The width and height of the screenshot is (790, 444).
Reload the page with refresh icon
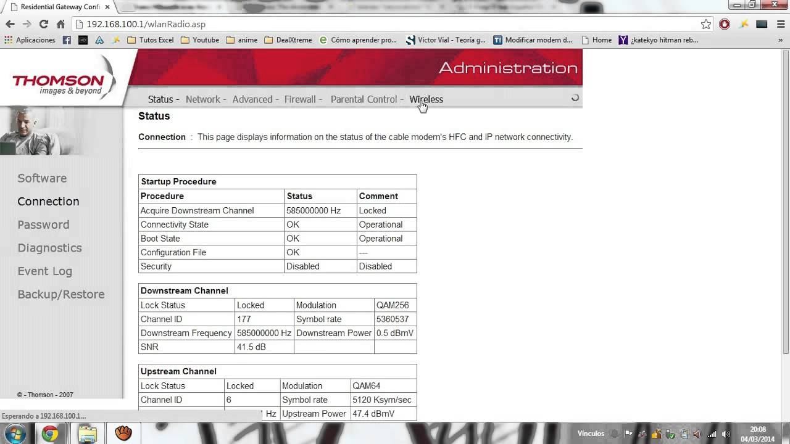[x=43, y=24]
